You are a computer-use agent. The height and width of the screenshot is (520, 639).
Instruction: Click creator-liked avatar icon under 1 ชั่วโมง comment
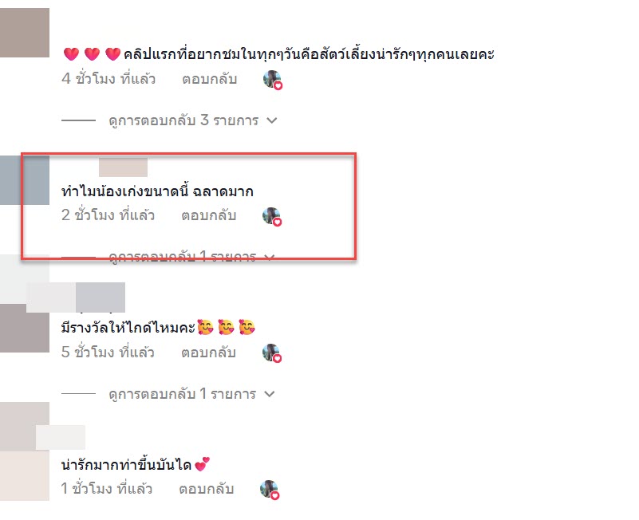270,490
